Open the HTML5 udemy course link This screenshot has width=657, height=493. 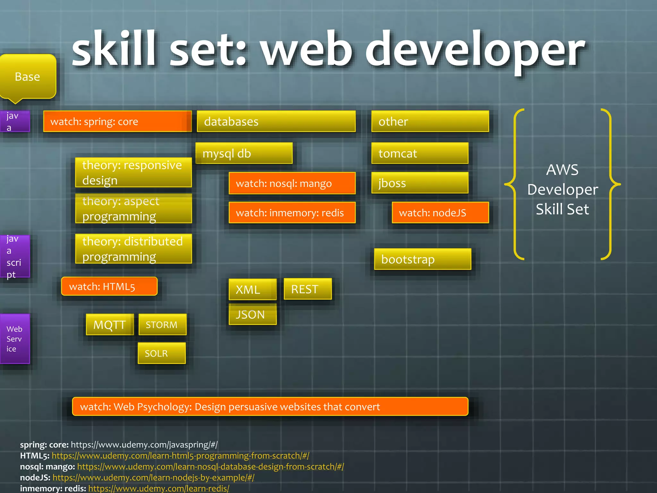tap(180, 455)
